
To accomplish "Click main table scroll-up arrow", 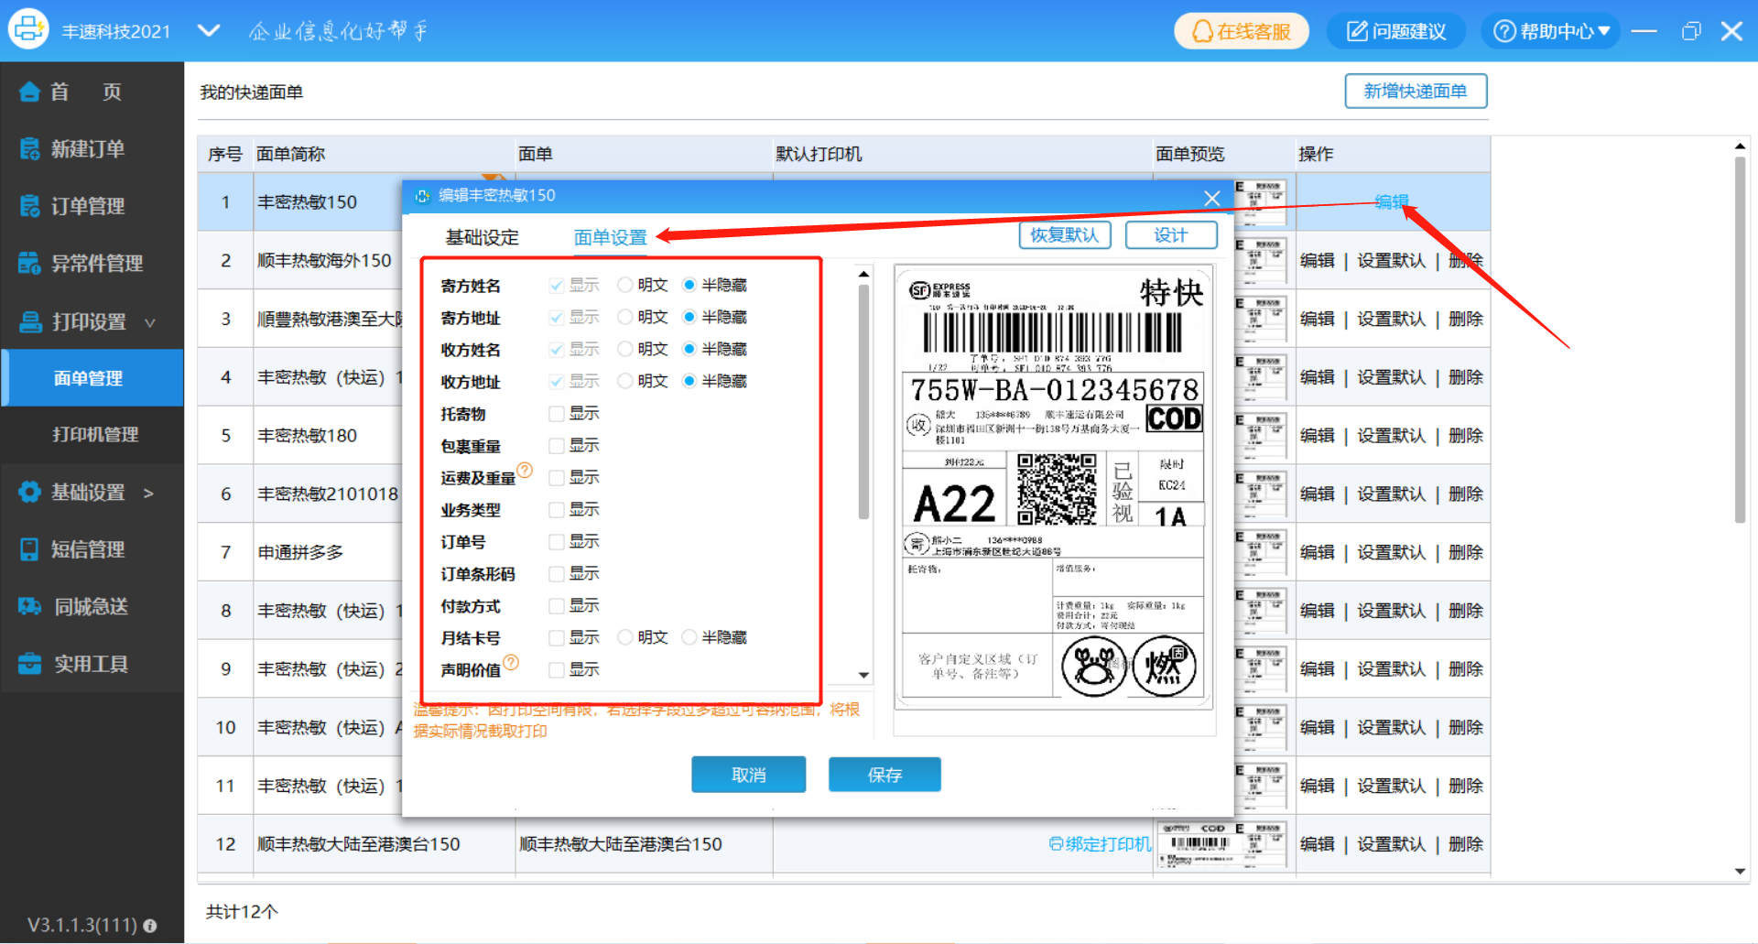I will pos(1740,146).
